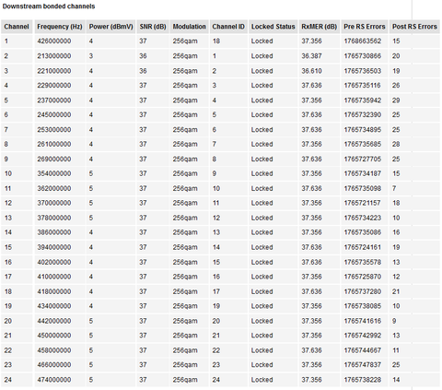This screenshot has width=442, height=390.
Task: Click the Post RS Errors column header
Action: pos(414,27)
